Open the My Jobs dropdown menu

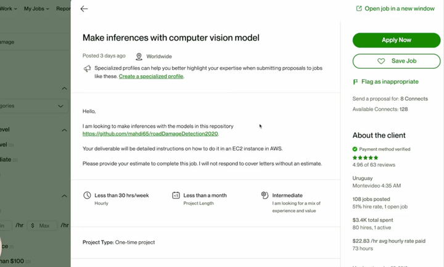click(38, 9)
